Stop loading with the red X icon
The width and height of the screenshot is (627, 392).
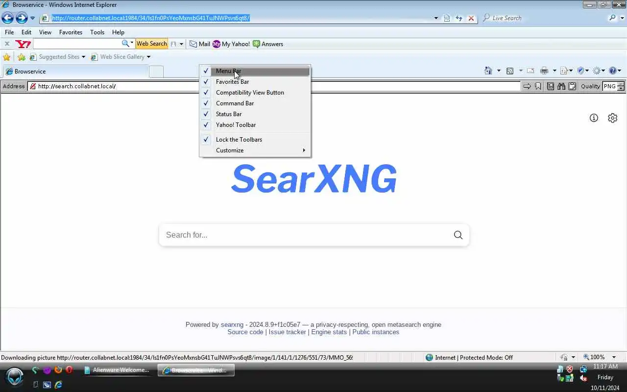471,18
